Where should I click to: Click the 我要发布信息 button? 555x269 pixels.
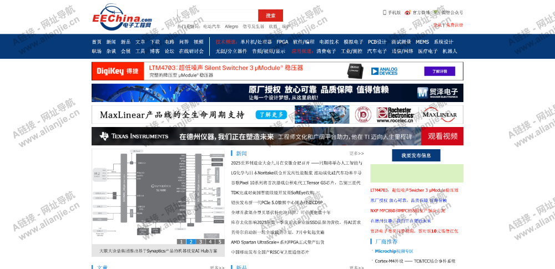pyautogui.click(x=416, y=155)
